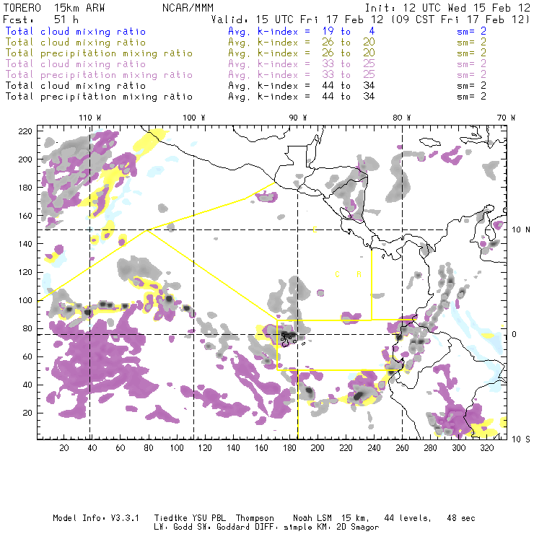The width and height of the screenshot is (534, 534).
Task: Click the "120" y-axis tick label
Action: click(25, 273)
